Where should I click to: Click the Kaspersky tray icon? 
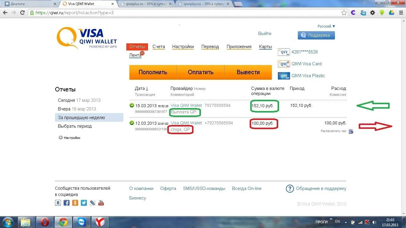pyautogui.click(x=367, y=222)
